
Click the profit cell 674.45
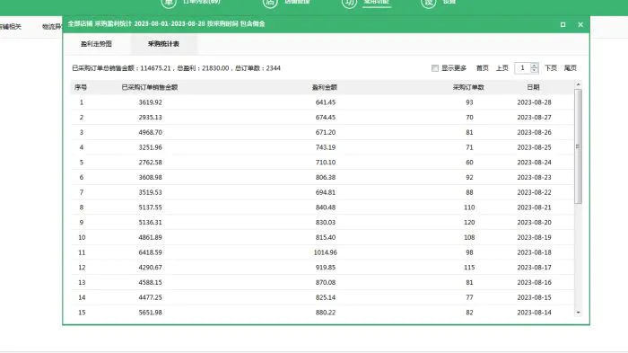click(x=325, y=117)
